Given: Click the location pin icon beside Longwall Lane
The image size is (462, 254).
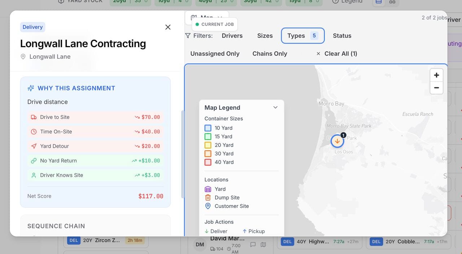Looking at the screenshot, I should pos(23,57).
